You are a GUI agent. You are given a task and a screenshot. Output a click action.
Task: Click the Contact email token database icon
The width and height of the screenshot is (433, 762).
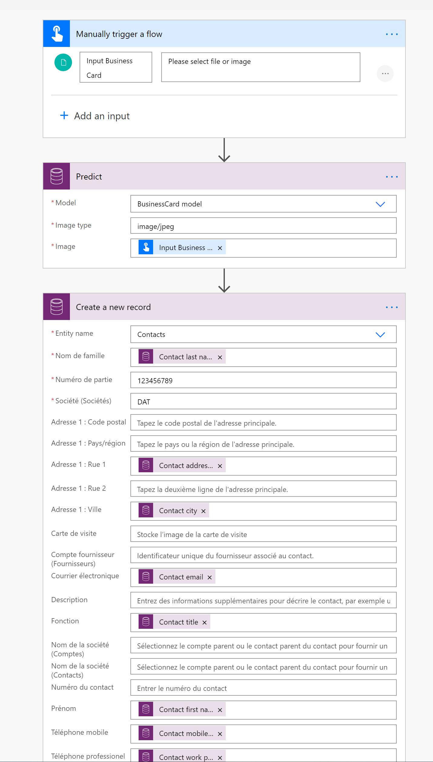146,576
